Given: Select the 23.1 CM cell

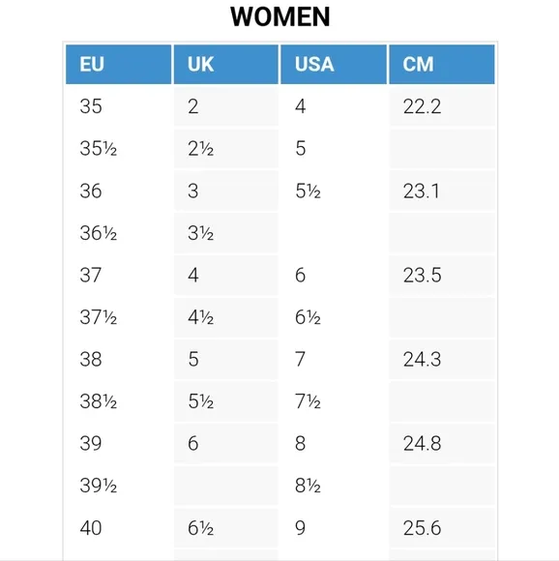Looking at the screenshot, I should point(442,191).
